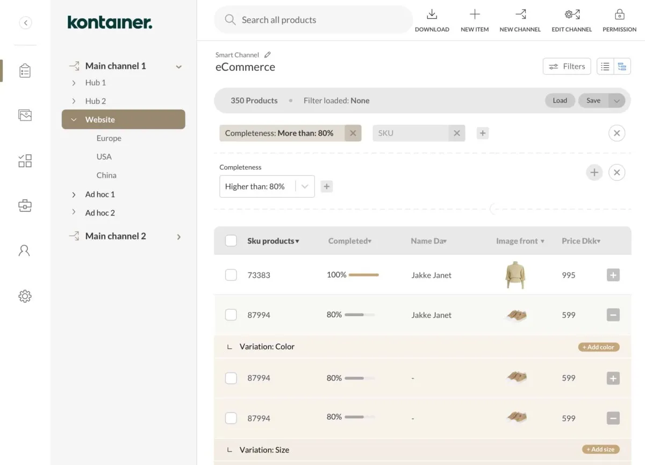Check first row box under Variation: Color

[231, 378]
